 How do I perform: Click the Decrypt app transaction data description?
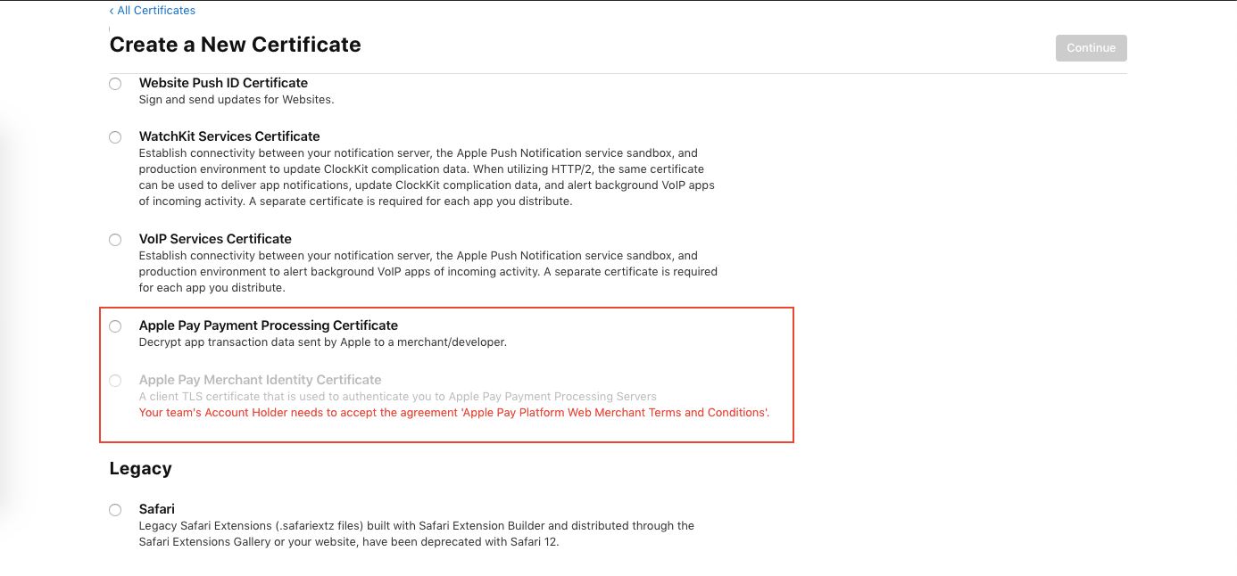pos(323,342)
